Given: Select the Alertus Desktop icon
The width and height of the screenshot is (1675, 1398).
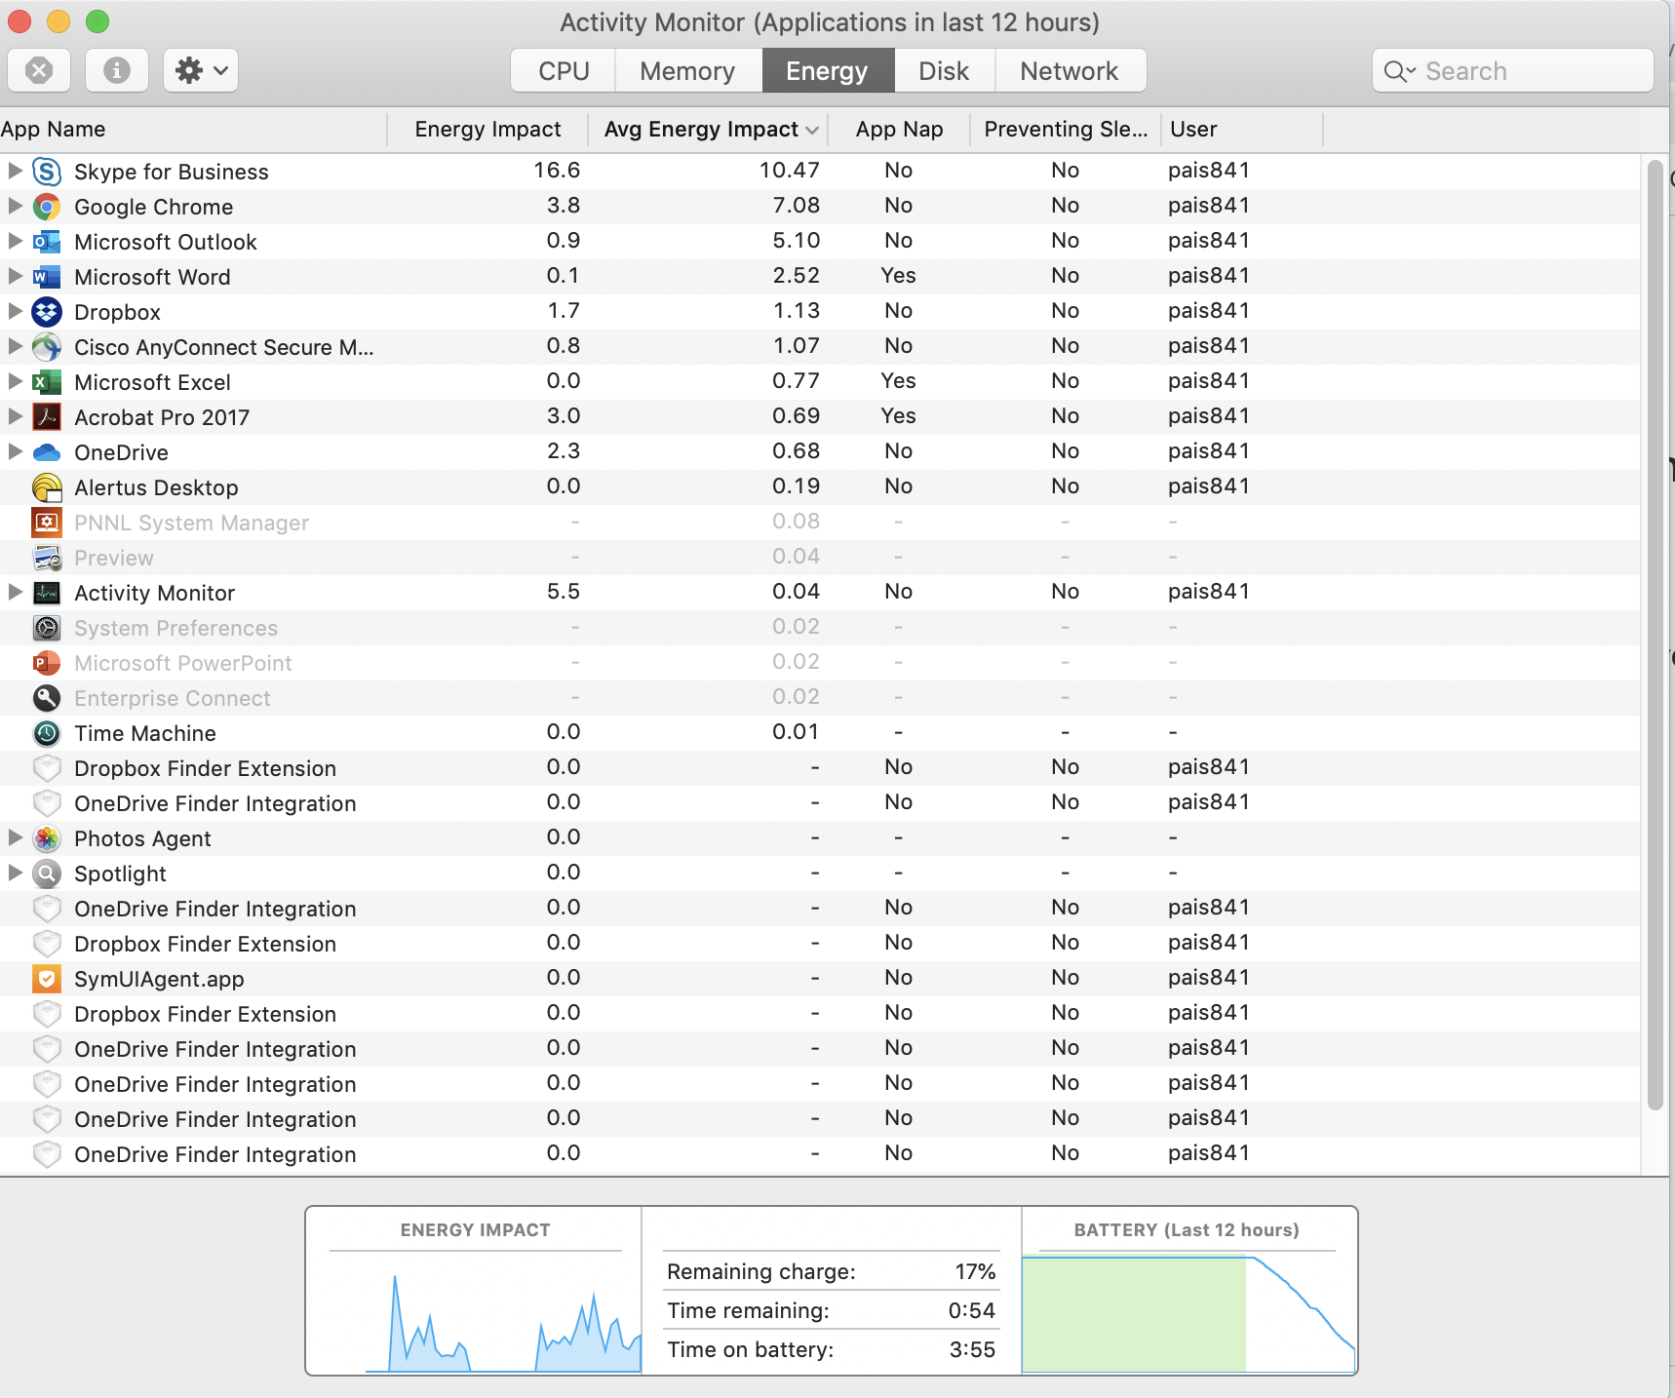Looking at the screenshot, I should point(47,487).
